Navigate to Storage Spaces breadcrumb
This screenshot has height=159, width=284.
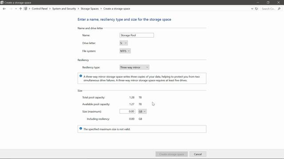[x=90, y=9]
